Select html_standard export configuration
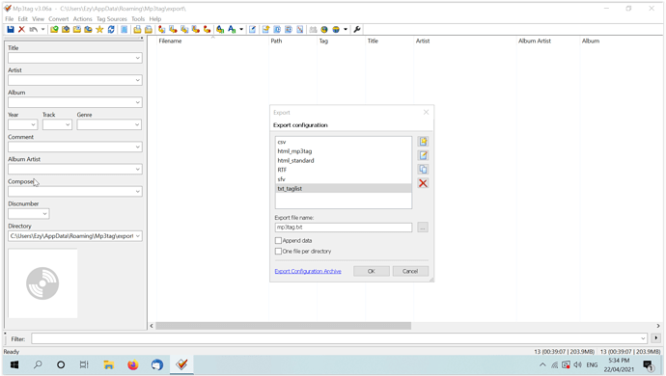The width and height of the screenshot is (666, 376). point(344,160)
